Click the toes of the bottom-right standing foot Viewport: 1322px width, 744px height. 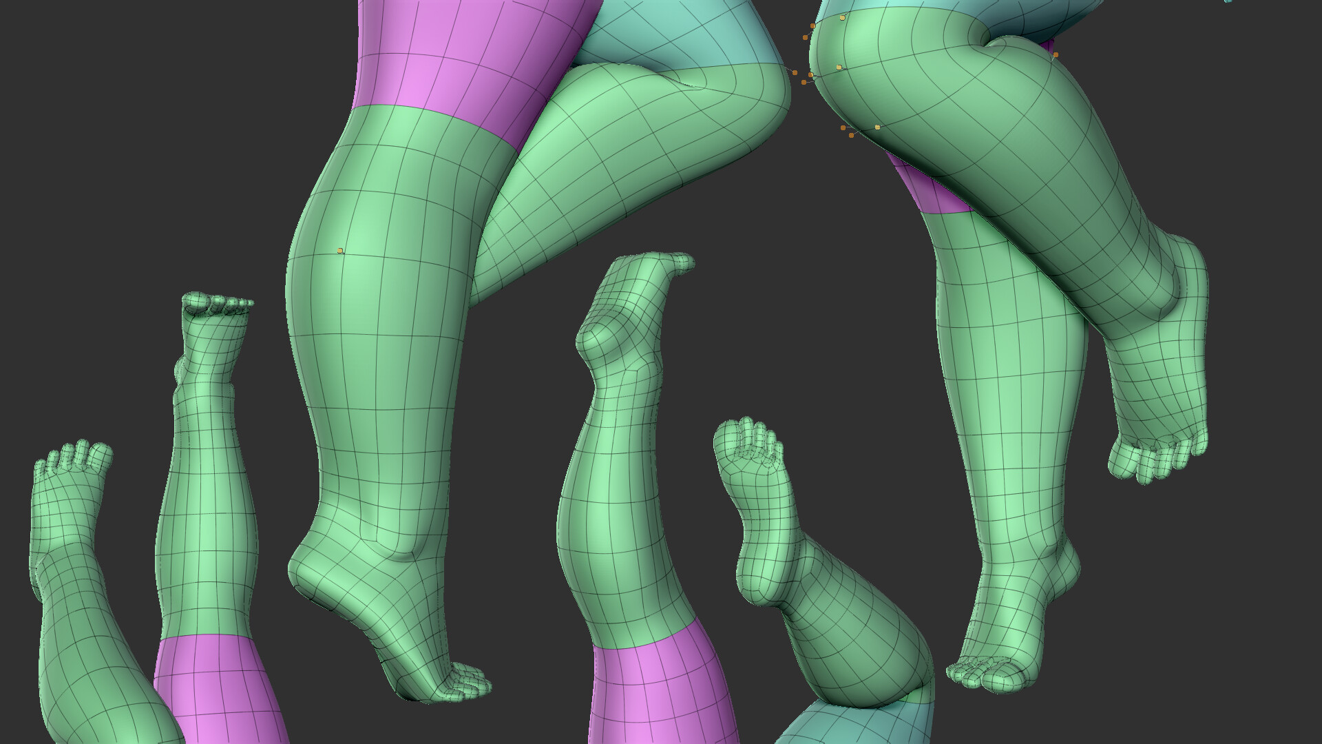point(985,677)
